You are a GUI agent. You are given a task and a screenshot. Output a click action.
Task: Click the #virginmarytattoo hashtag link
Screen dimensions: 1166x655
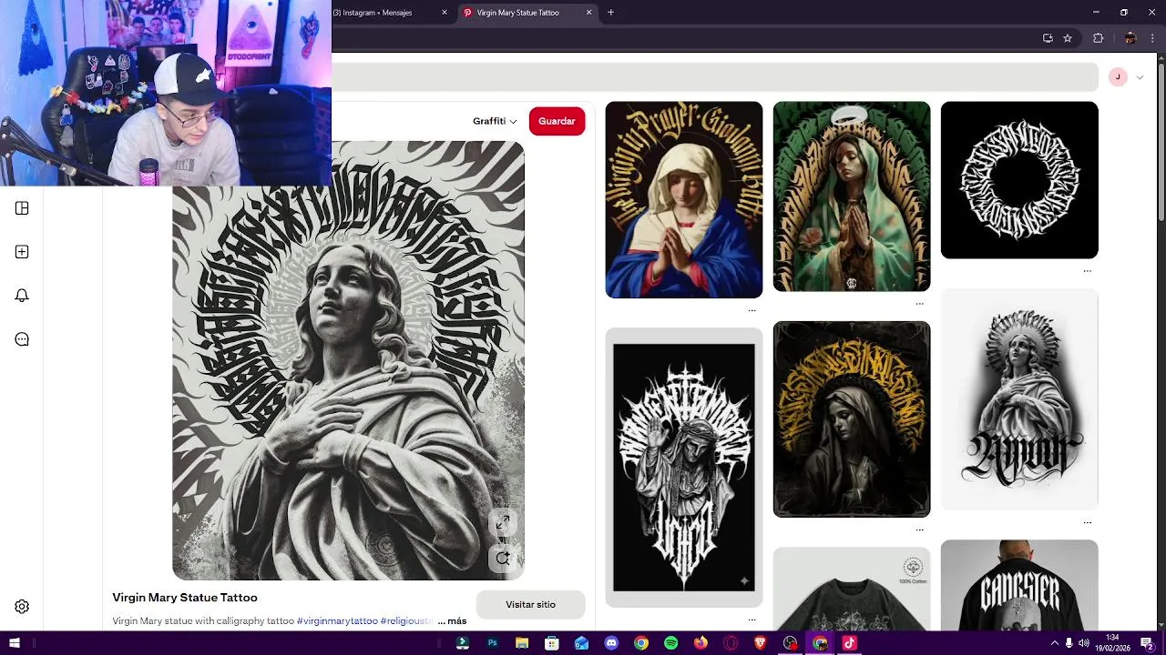tap(337, 621)
